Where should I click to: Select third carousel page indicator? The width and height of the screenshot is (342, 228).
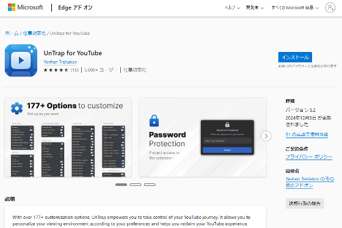(150, 185)
